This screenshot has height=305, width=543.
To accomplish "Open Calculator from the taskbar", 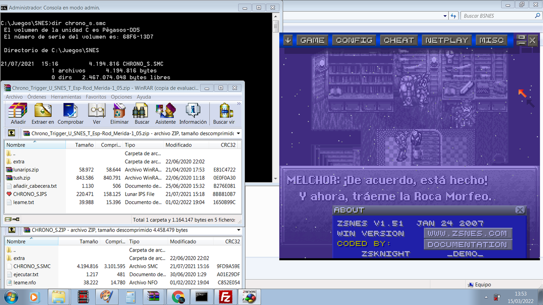I will 130,297.
